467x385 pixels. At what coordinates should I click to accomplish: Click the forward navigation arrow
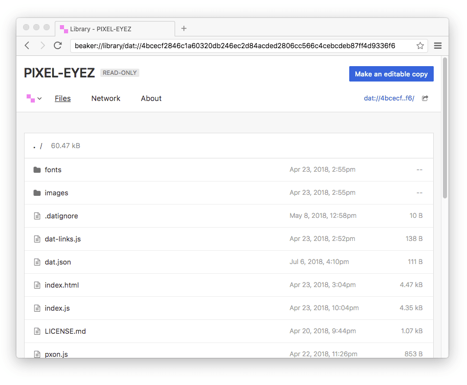point(43,45)
